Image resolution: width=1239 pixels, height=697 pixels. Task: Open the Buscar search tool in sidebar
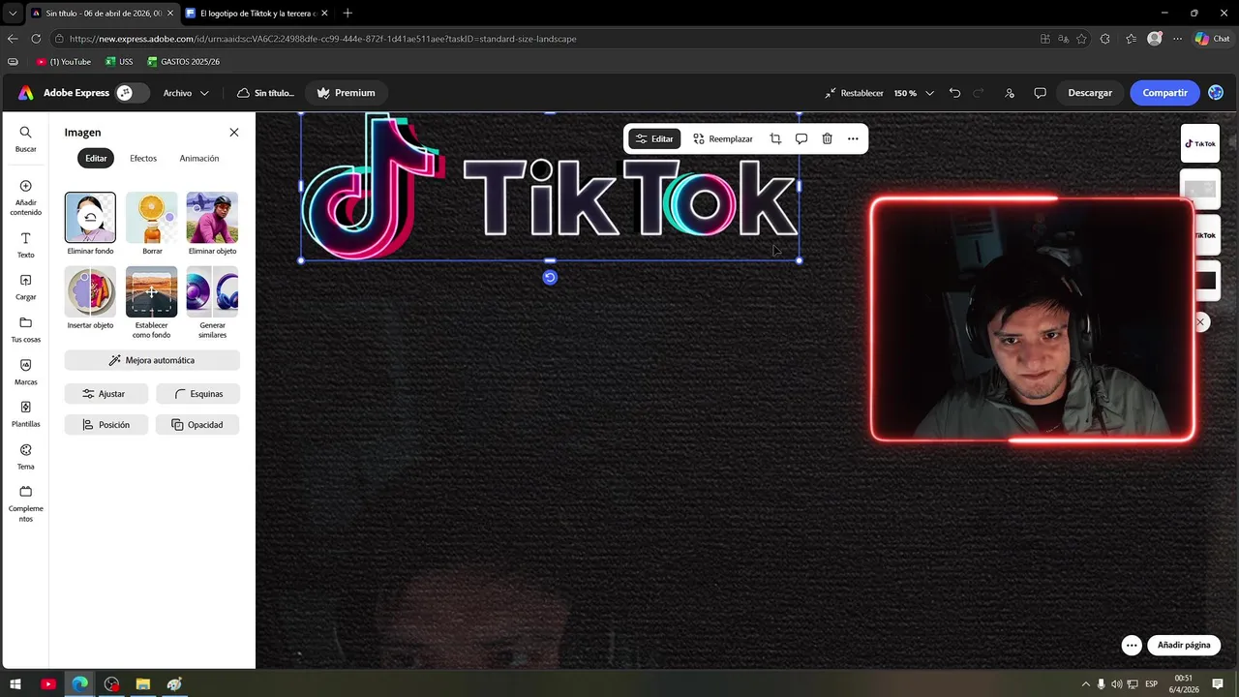[x=25, y=139]
